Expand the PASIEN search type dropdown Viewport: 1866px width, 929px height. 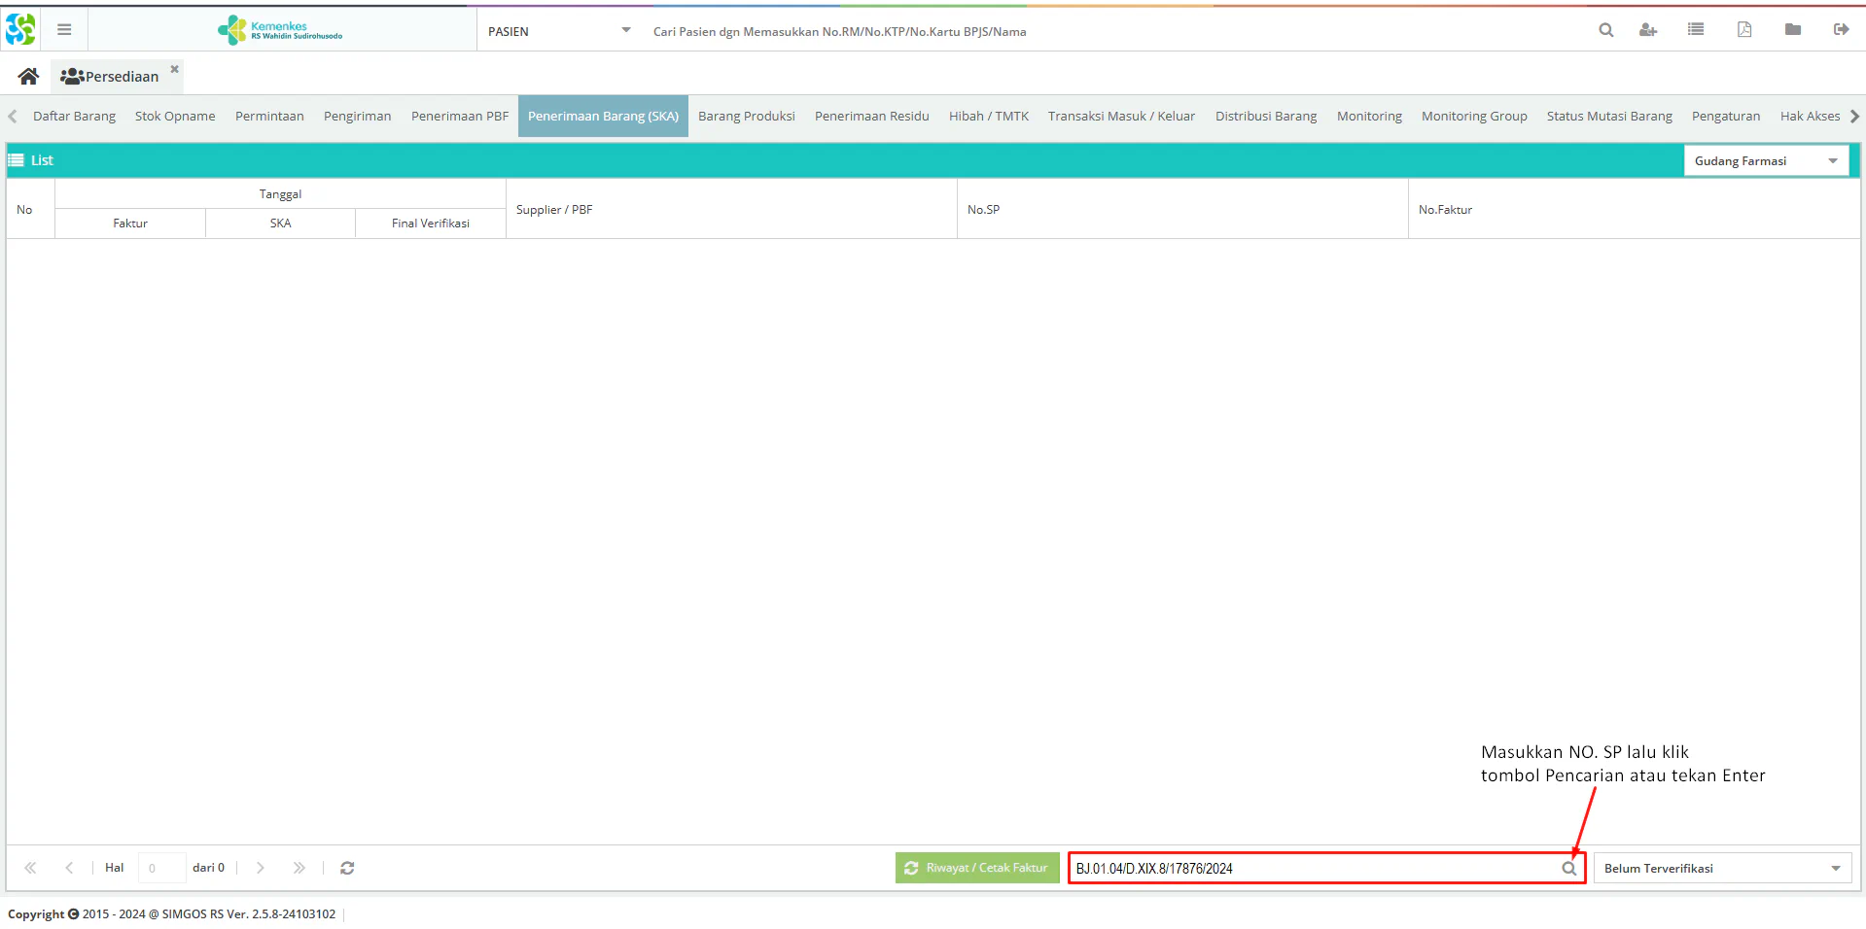(625, 31)
